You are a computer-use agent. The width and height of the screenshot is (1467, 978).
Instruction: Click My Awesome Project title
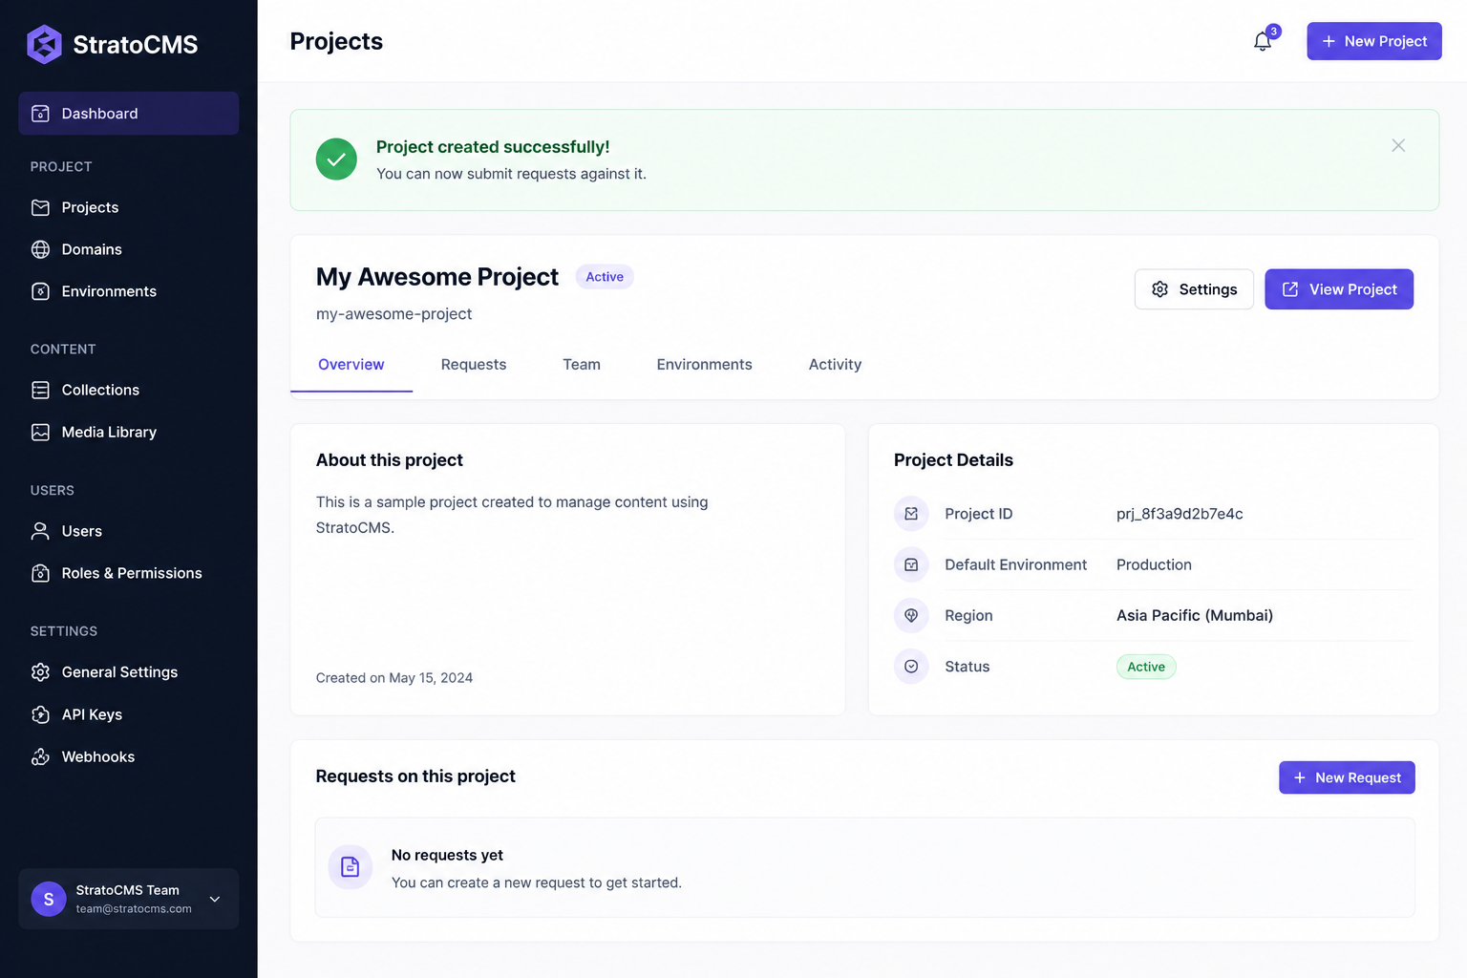(x=437, y=277)
